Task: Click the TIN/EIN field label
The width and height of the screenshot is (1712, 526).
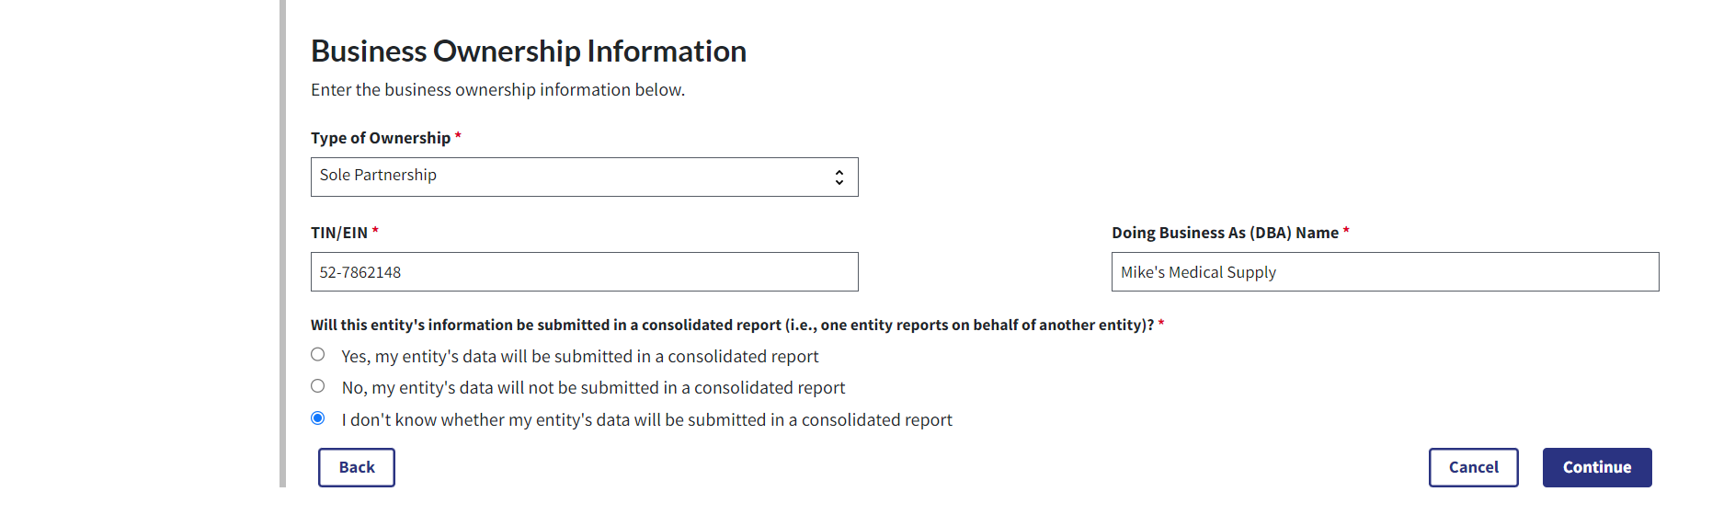Action: 338,233
